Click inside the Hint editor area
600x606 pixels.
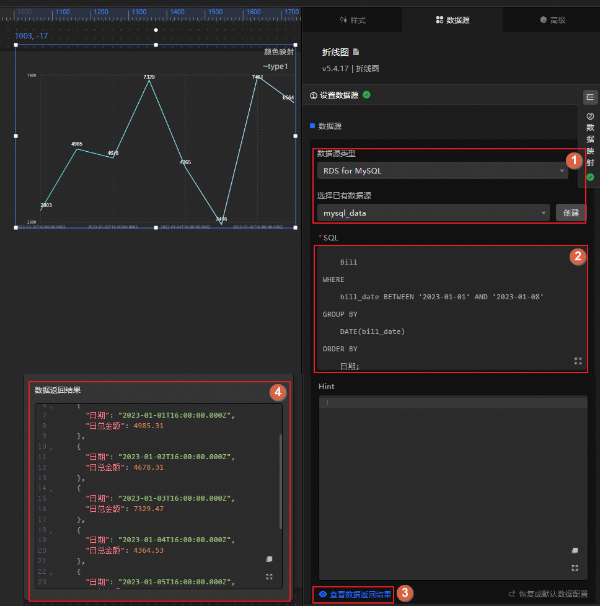452,487
